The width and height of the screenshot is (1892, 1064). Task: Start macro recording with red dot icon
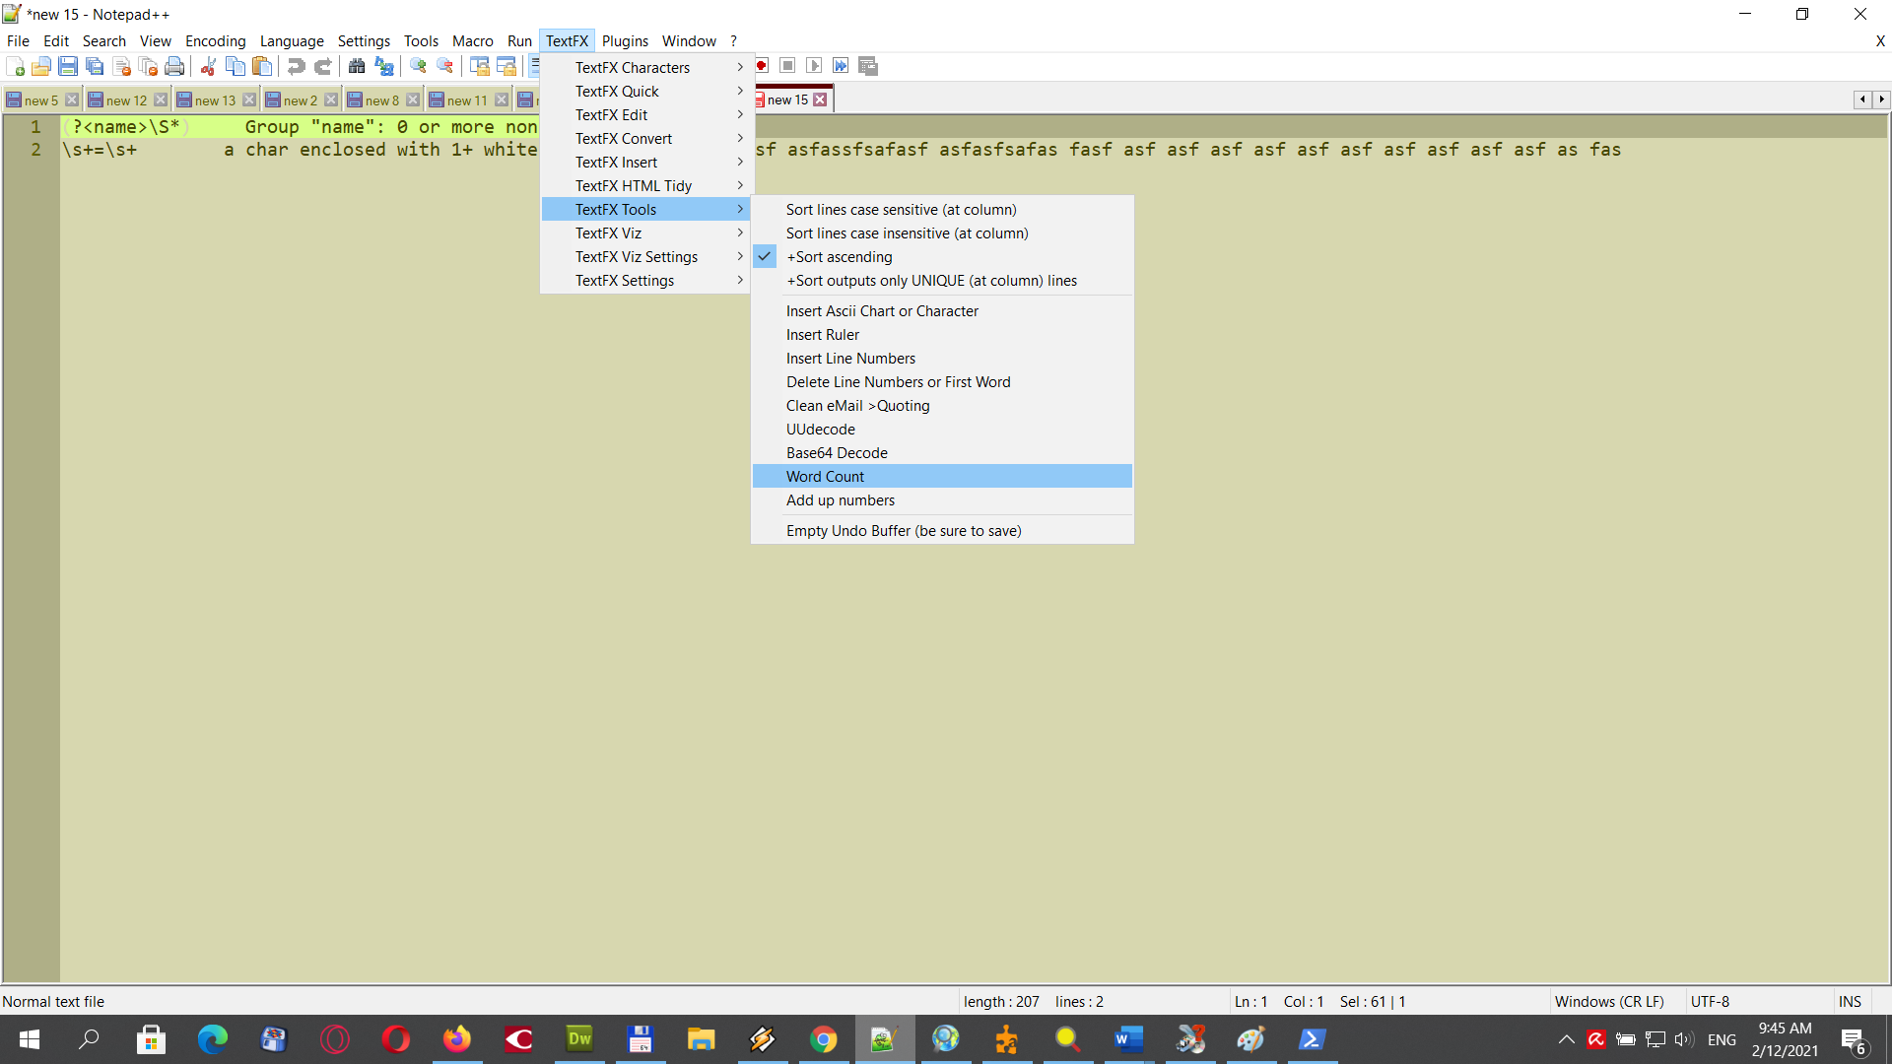[x=762, y=66]
